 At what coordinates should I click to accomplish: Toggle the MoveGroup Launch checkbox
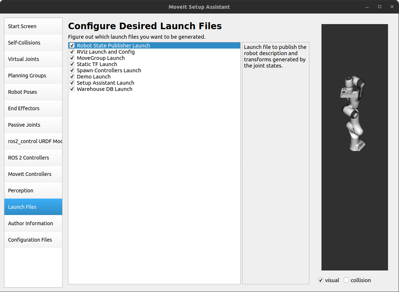(72, 58)
